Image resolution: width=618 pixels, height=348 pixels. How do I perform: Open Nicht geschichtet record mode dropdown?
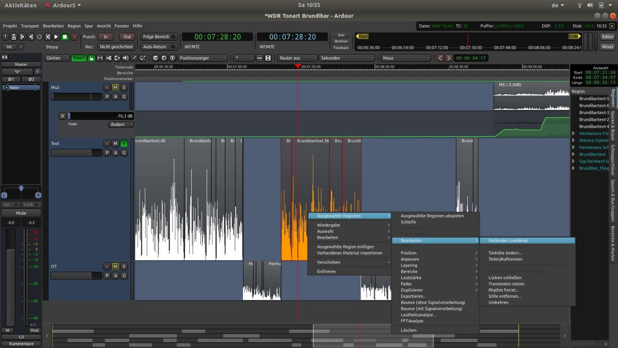click(x=116, y=47)
